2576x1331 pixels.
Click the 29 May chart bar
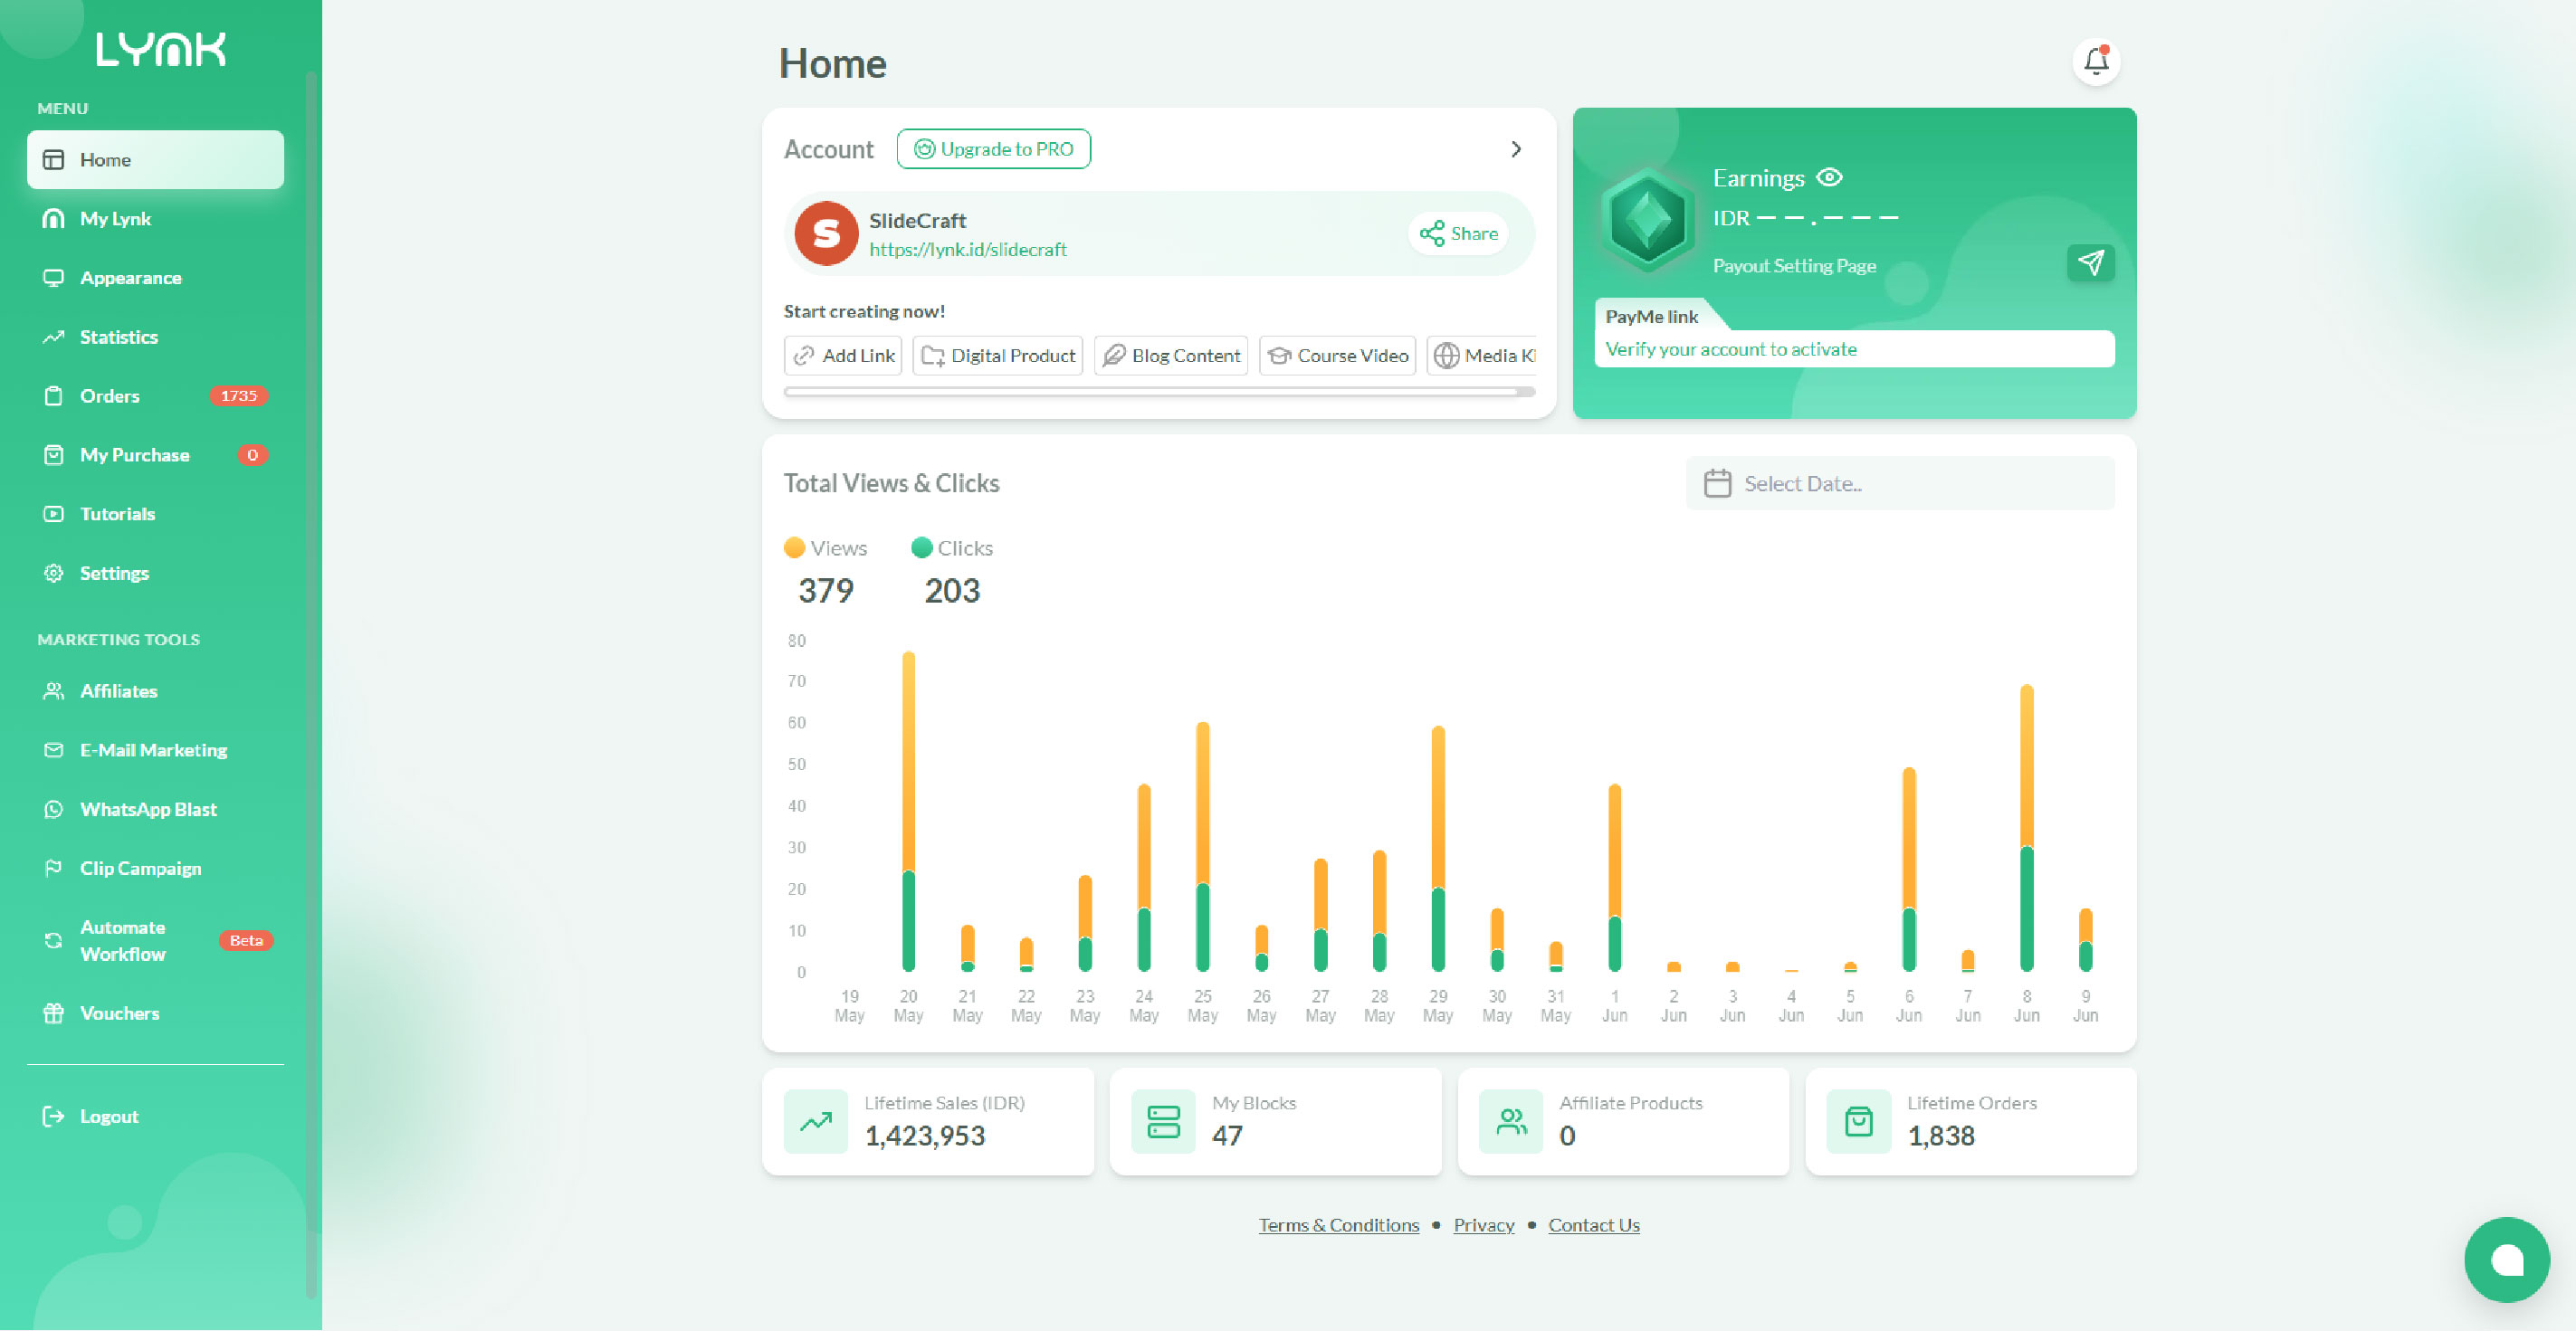pyautogui.click(x=1438, y=849)
